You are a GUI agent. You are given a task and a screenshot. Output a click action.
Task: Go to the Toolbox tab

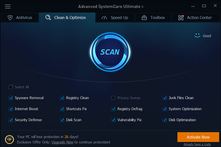pyautogui.click(x=153, y=18)
